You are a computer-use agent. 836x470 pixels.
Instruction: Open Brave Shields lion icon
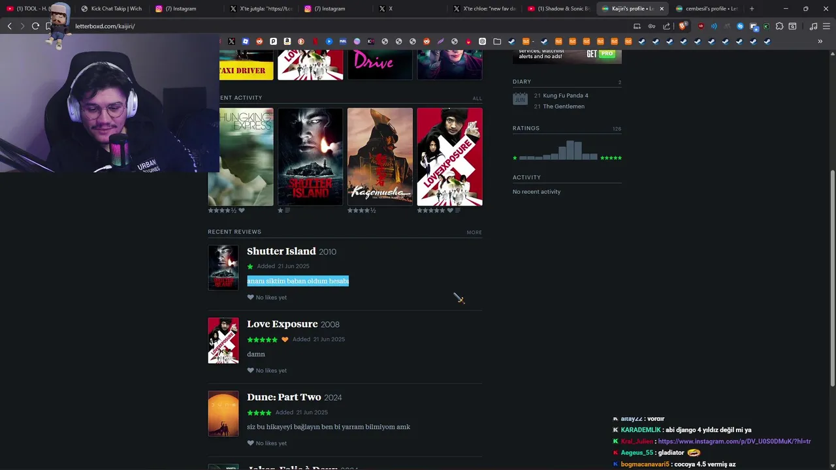pos(683,26)
